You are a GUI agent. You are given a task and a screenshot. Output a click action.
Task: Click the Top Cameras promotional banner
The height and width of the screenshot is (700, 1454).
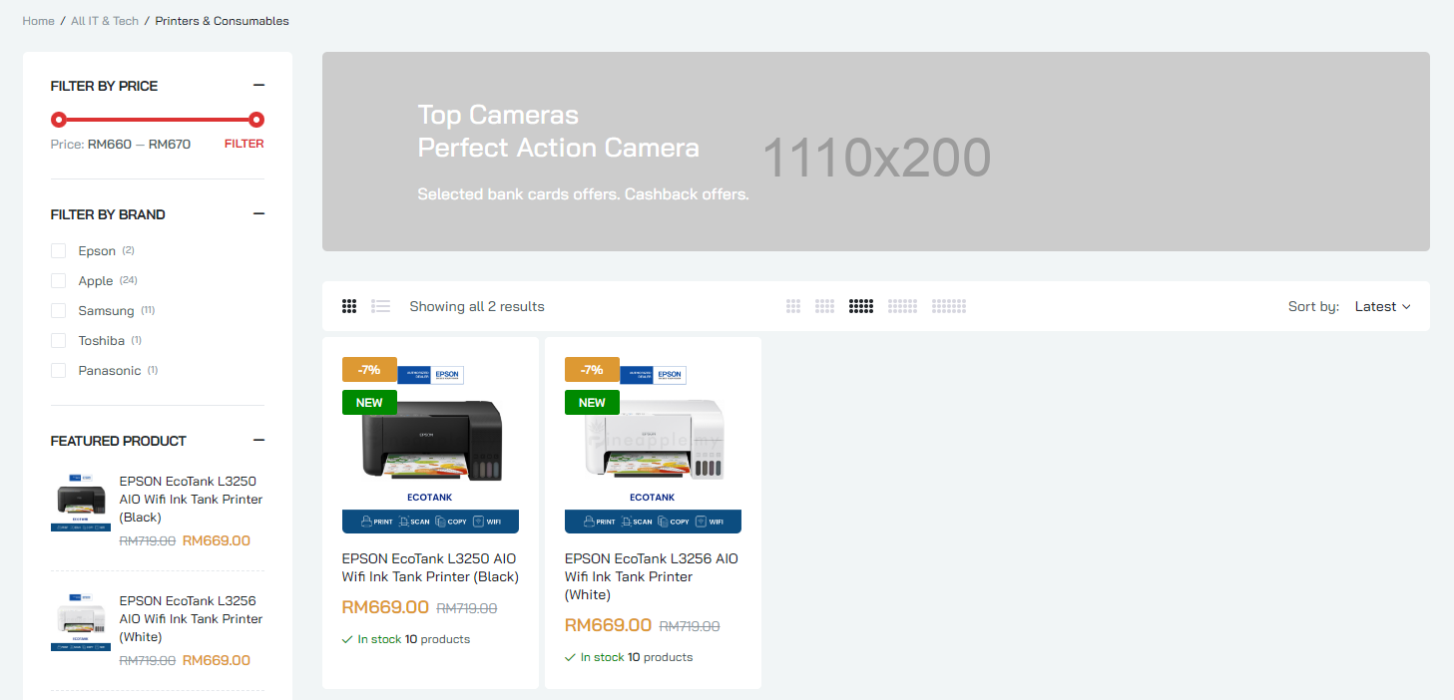pos(876,152)
